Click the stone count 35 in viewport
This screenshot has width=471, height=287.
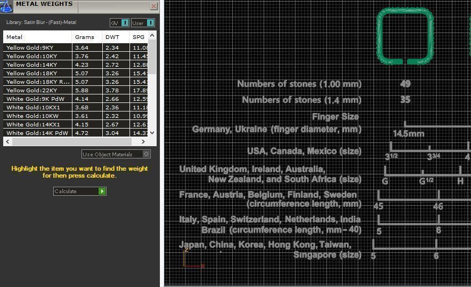405,100
